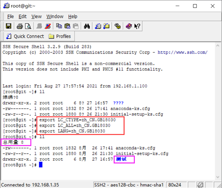Open the Settings toolbar icon
Image resolution: width=222 pixels, height=188 pixels.
[117, 26]
